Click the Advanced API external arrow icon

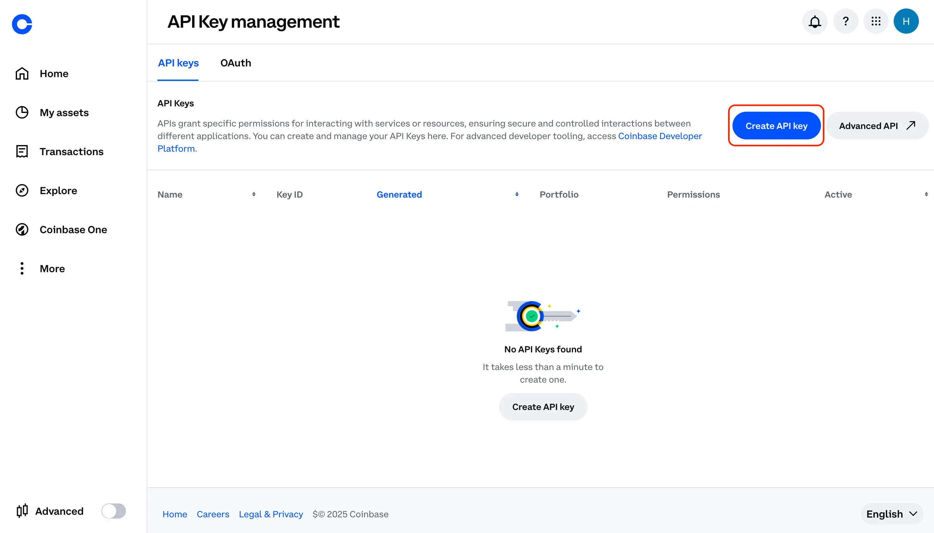tap(911, 126)
